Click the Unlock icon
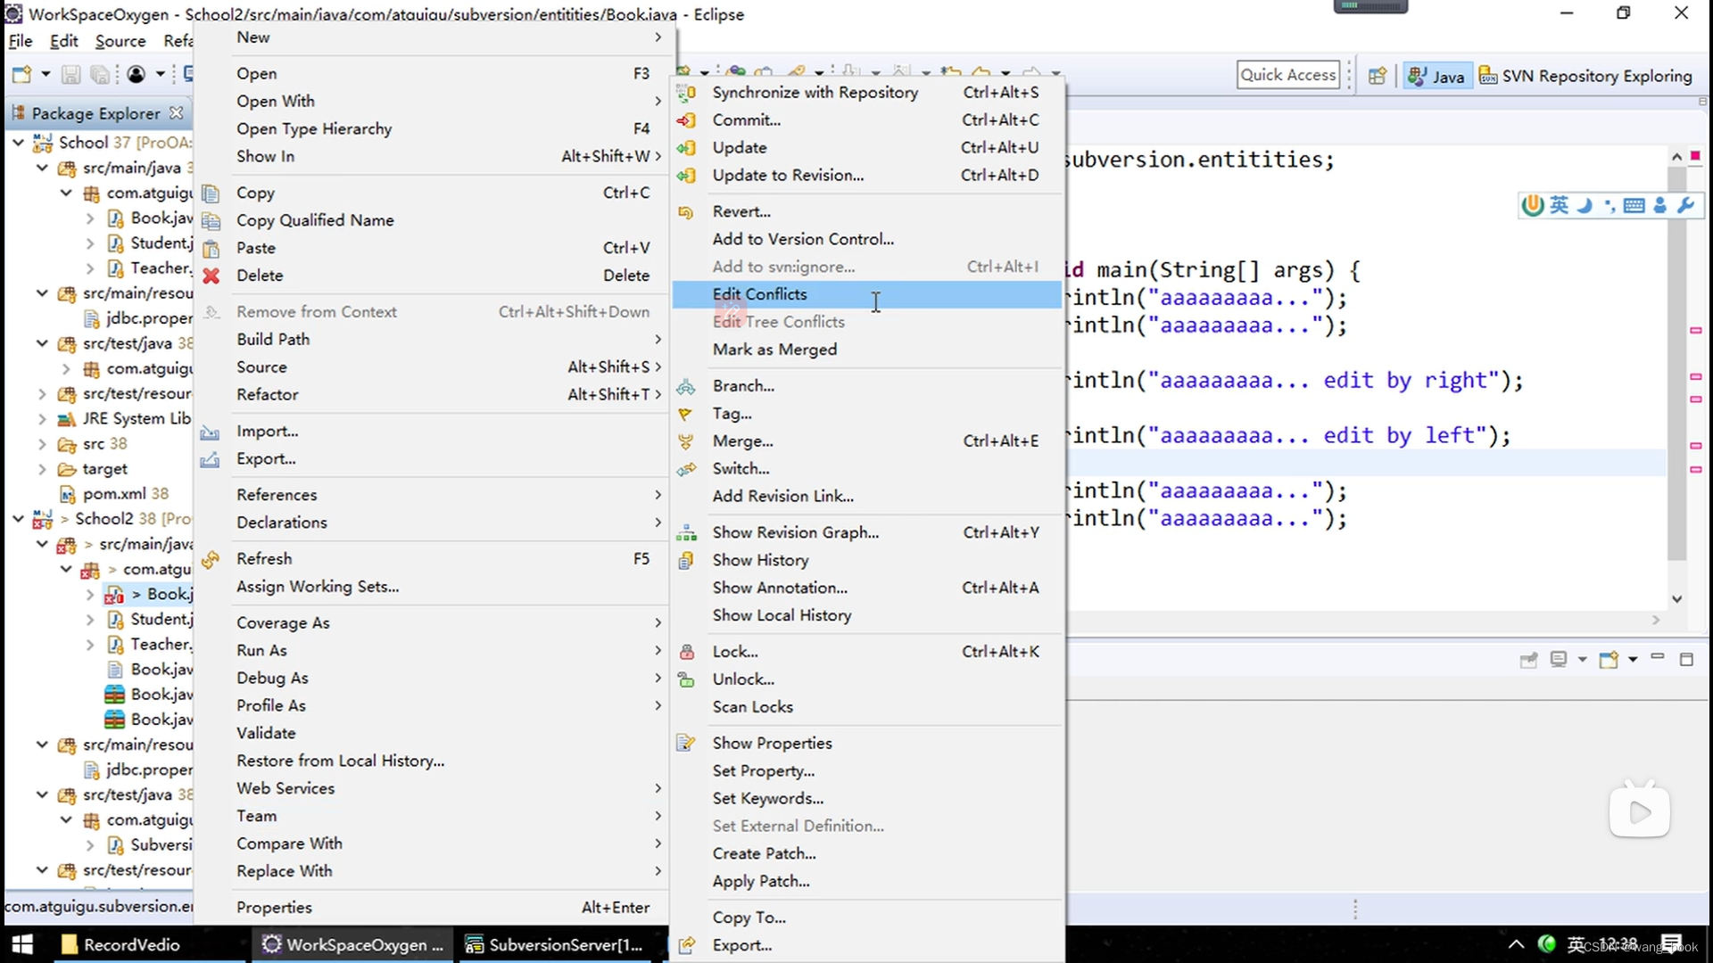1713x963 pixels. 686,679
